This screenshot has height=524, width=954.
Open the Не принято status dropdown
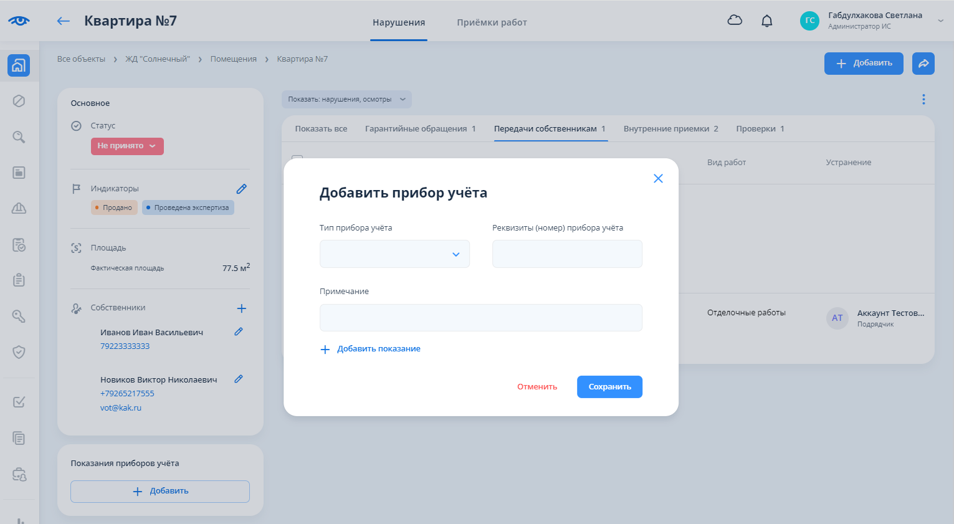pyautogui.click(x=127, y=146)
